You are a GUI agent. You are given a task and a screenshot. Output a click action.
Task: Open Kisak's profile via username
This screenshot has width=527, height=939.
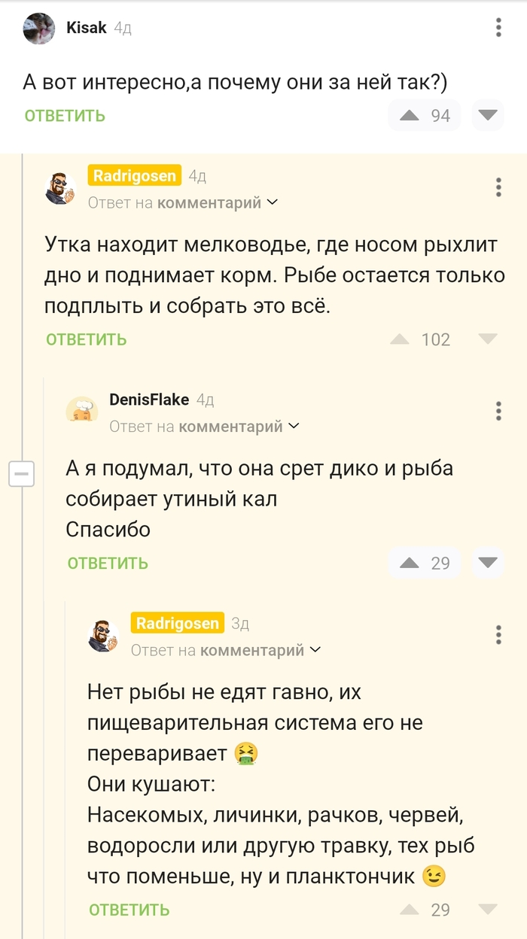point(87,28)
